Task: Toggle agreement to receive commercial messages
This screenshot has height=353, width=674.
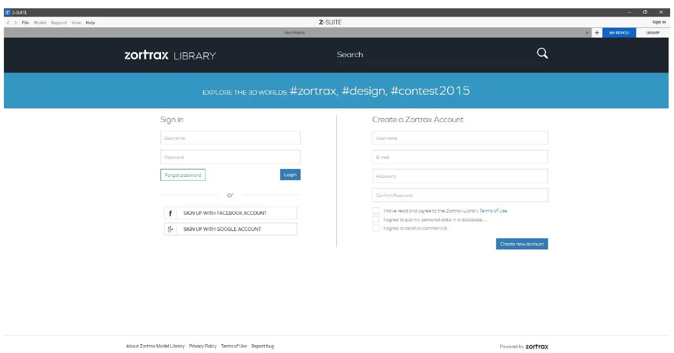Action: (376, 228)
